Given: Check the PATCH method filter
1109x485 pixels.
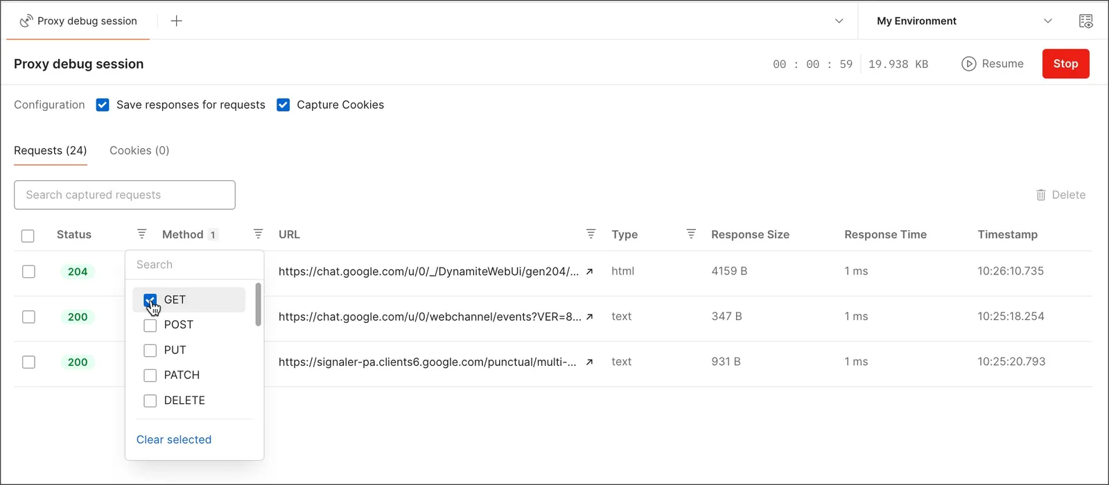Looking at the screenshot, I should pos(150,376).
